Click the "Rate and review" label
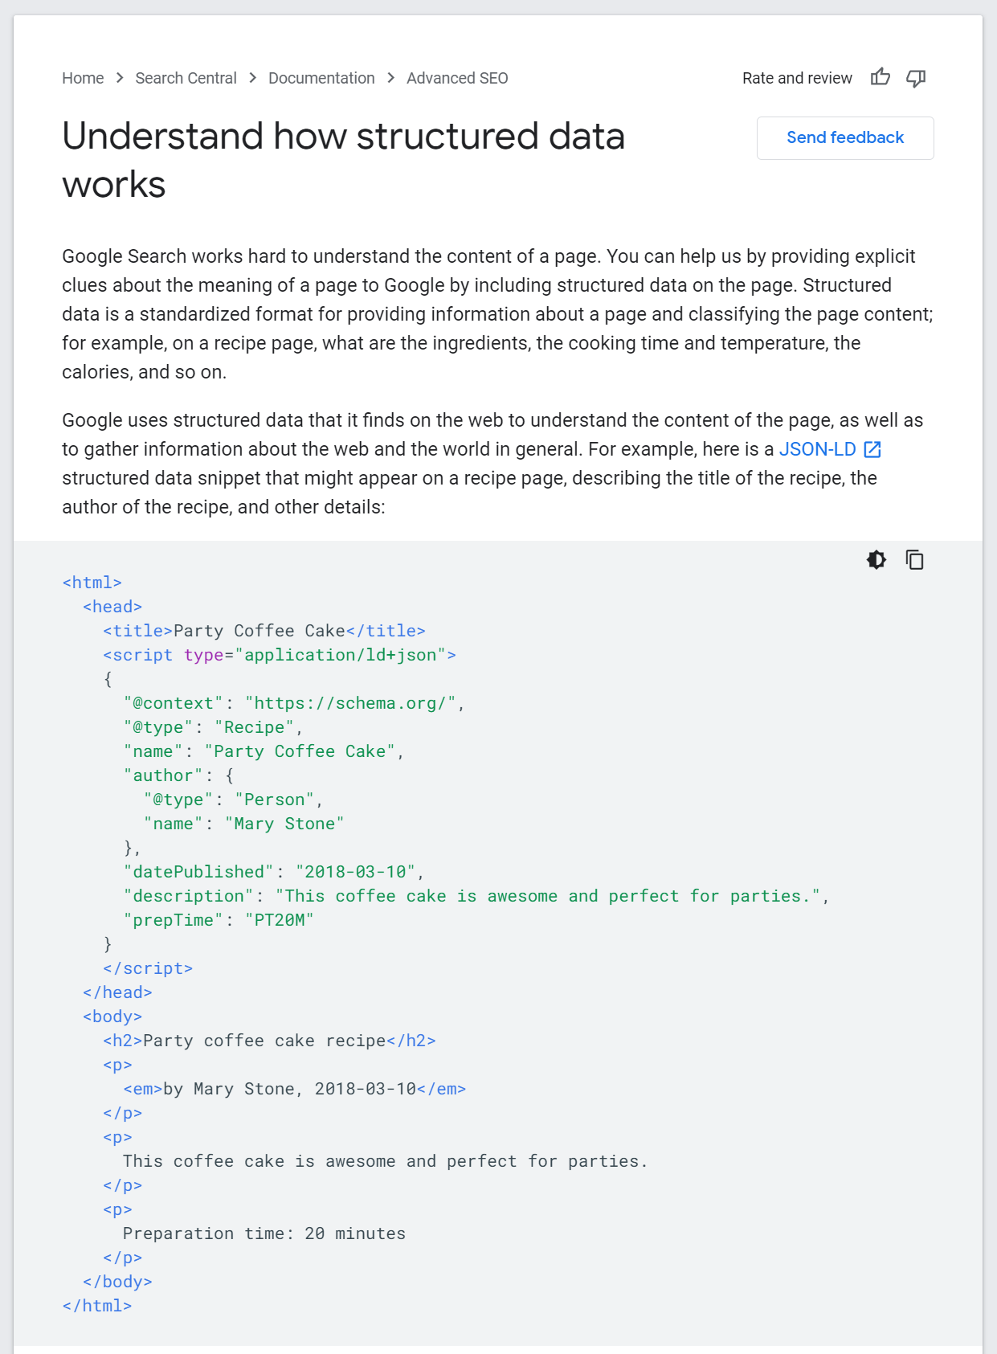 (797, 78)
